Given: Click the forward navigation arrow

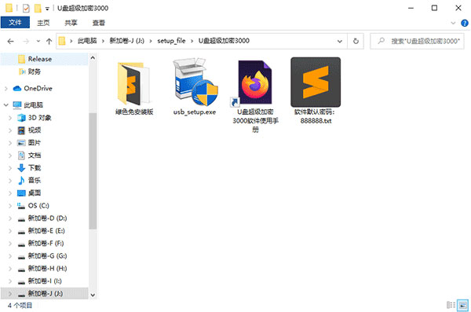Looking at the screenshot, I should coord(26,41).
